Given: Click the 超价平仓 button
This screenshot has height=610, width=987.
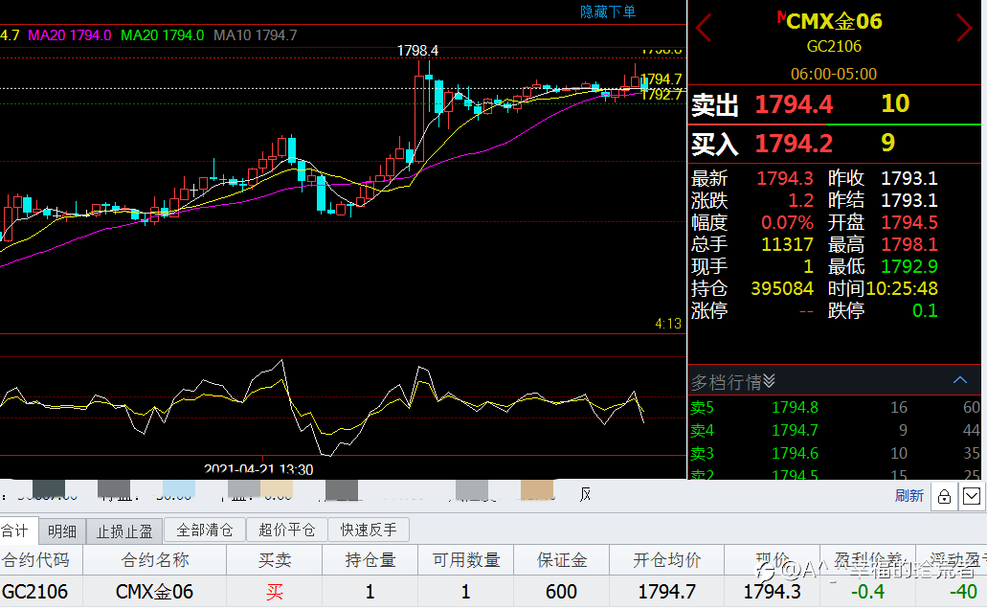Looking at the screenshot, I should [x=286, y=531].
